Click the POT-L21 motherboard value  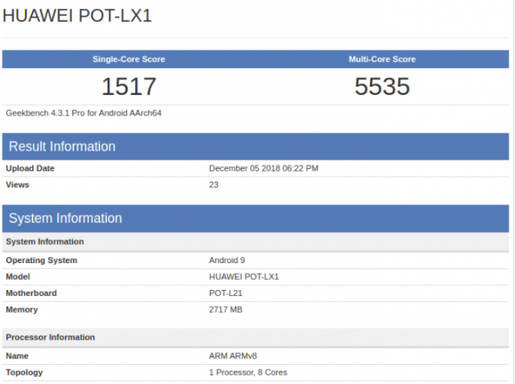(225, 293)
